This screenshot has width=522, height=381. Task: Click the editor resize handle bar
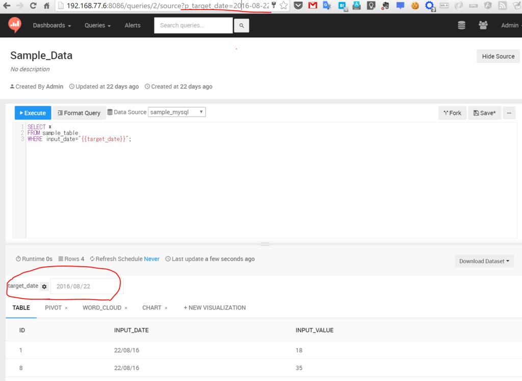(x=265, y=244)
